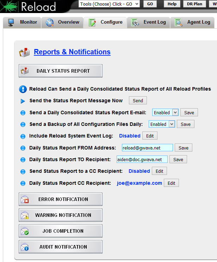
Task: Open the Tools (Choose) Click - GO dropdown
Action: point(109,4)
